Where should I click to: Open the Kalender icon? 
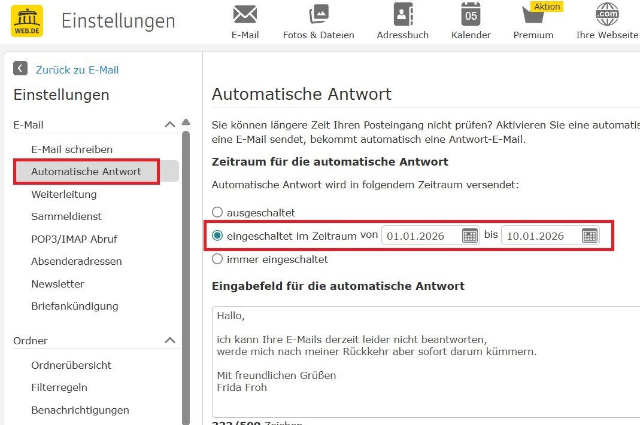tap(471, 14)
